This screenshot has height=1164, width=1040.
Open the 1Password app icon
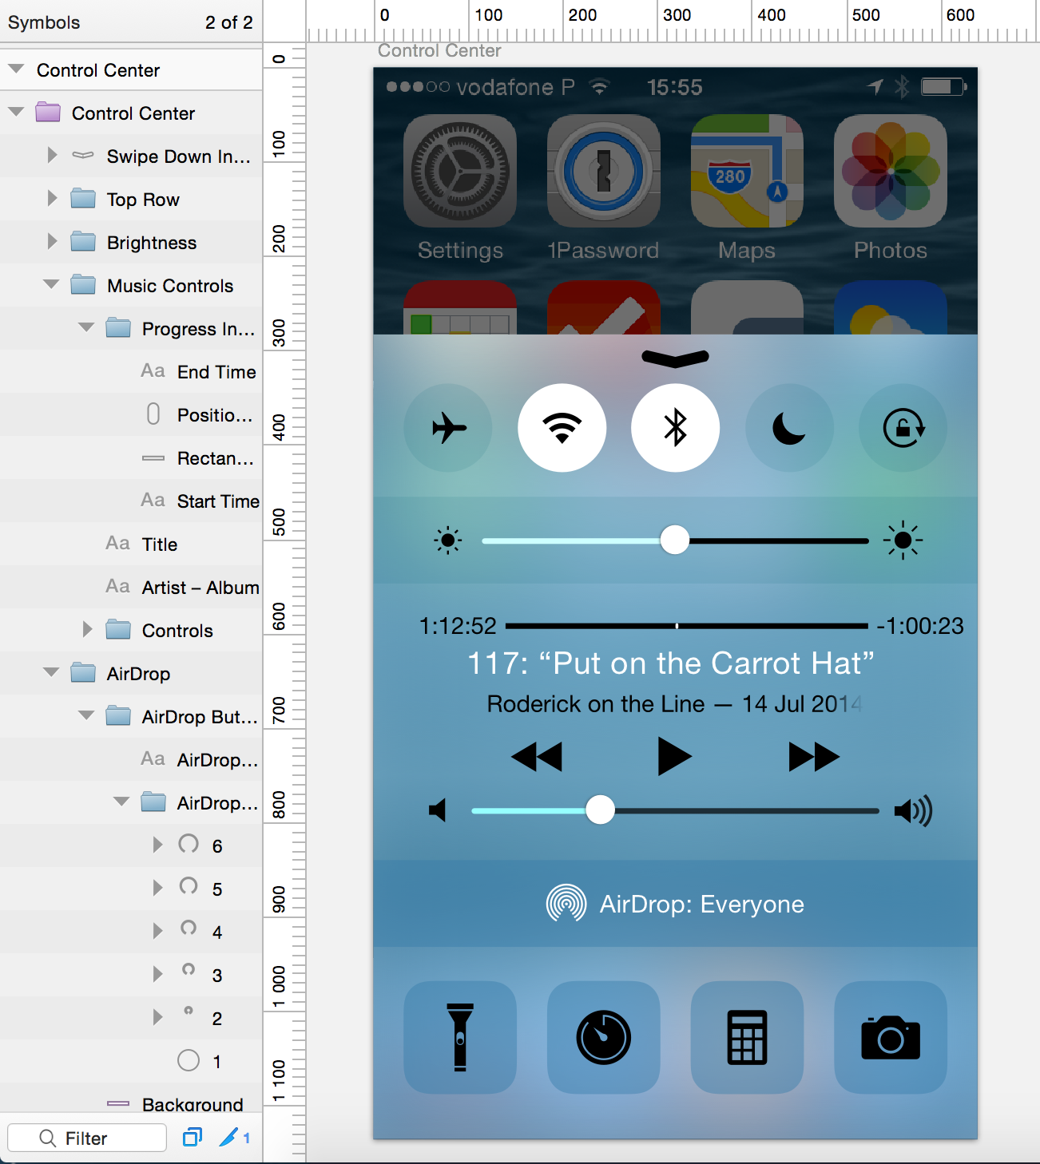[x=604, y=171]
